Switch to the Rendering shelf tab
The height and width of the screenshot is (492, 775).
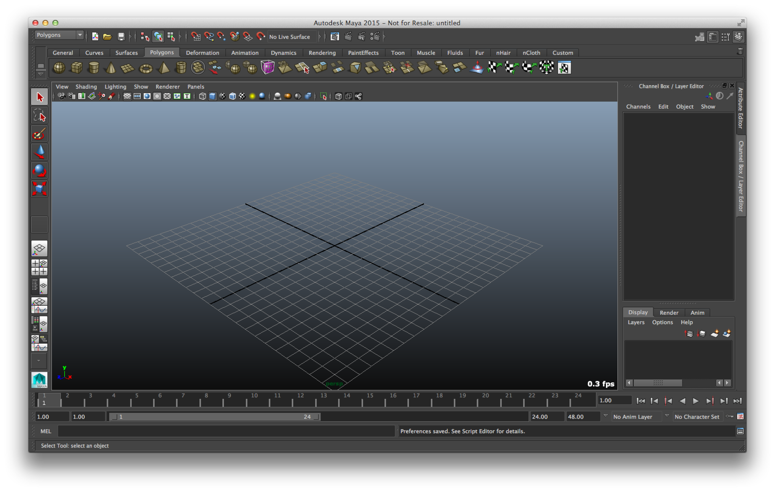322,53
